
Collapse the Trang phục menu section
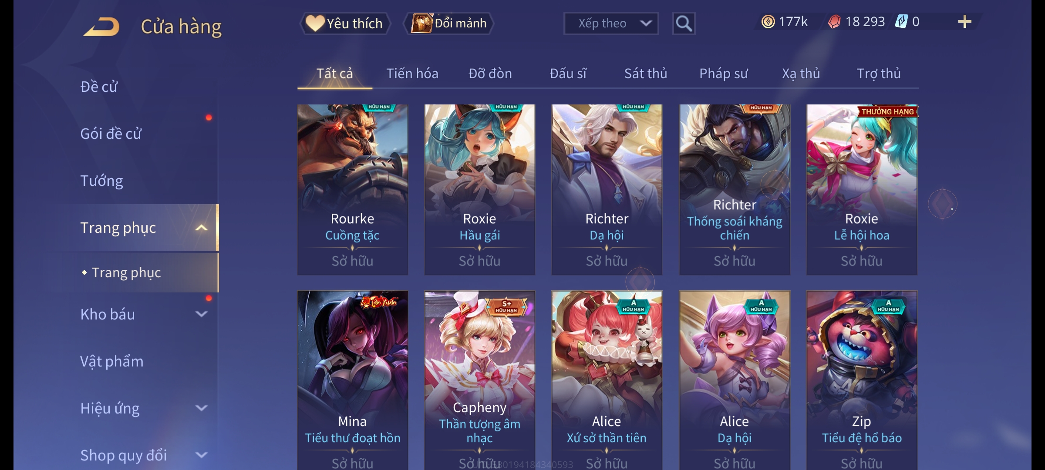(201, 228)
